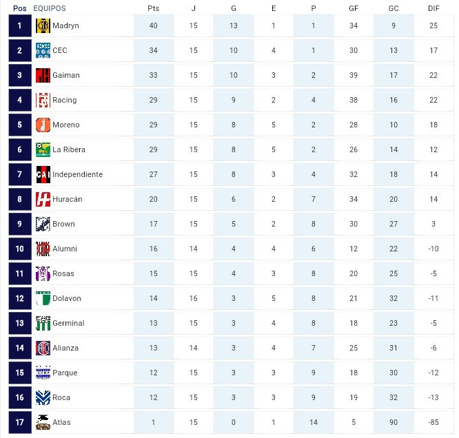Click the Brown team name
The image size is (459, 438).
pyautogui.click(x=63, y=224)
